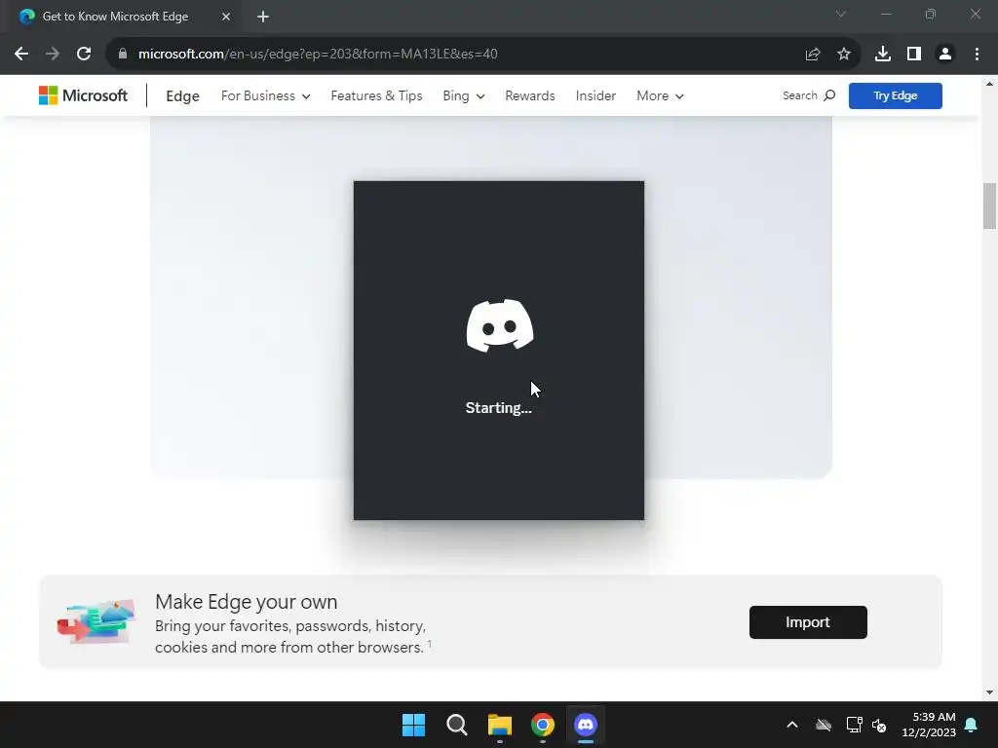The height and width of the screenshot is (748, 998).
Task: Open the Chrome downloads icon
Action: pos(883,55)
